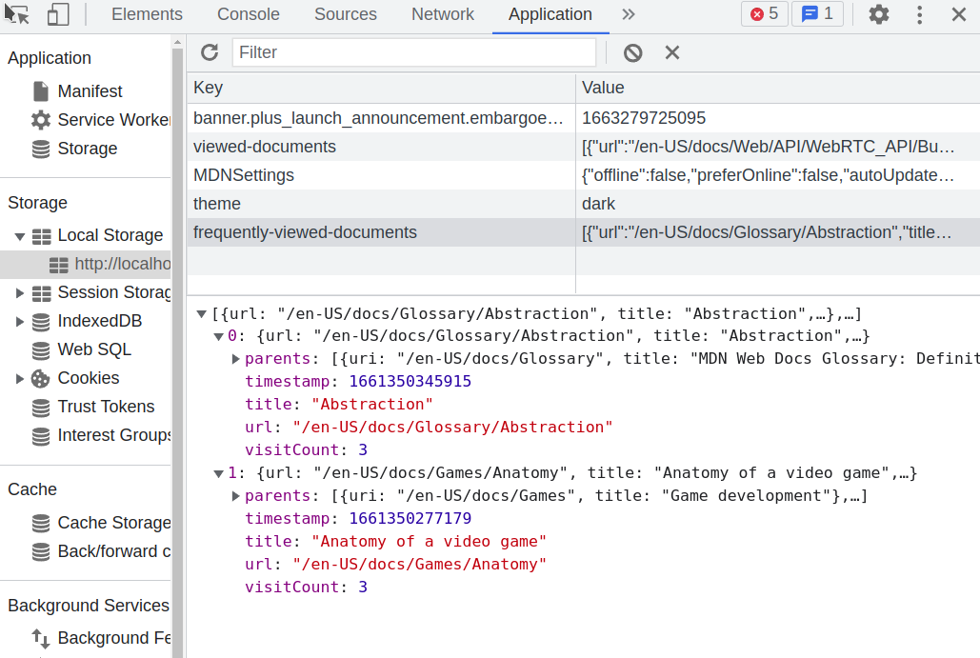Open DevTools settings gear

coord(879,13)
